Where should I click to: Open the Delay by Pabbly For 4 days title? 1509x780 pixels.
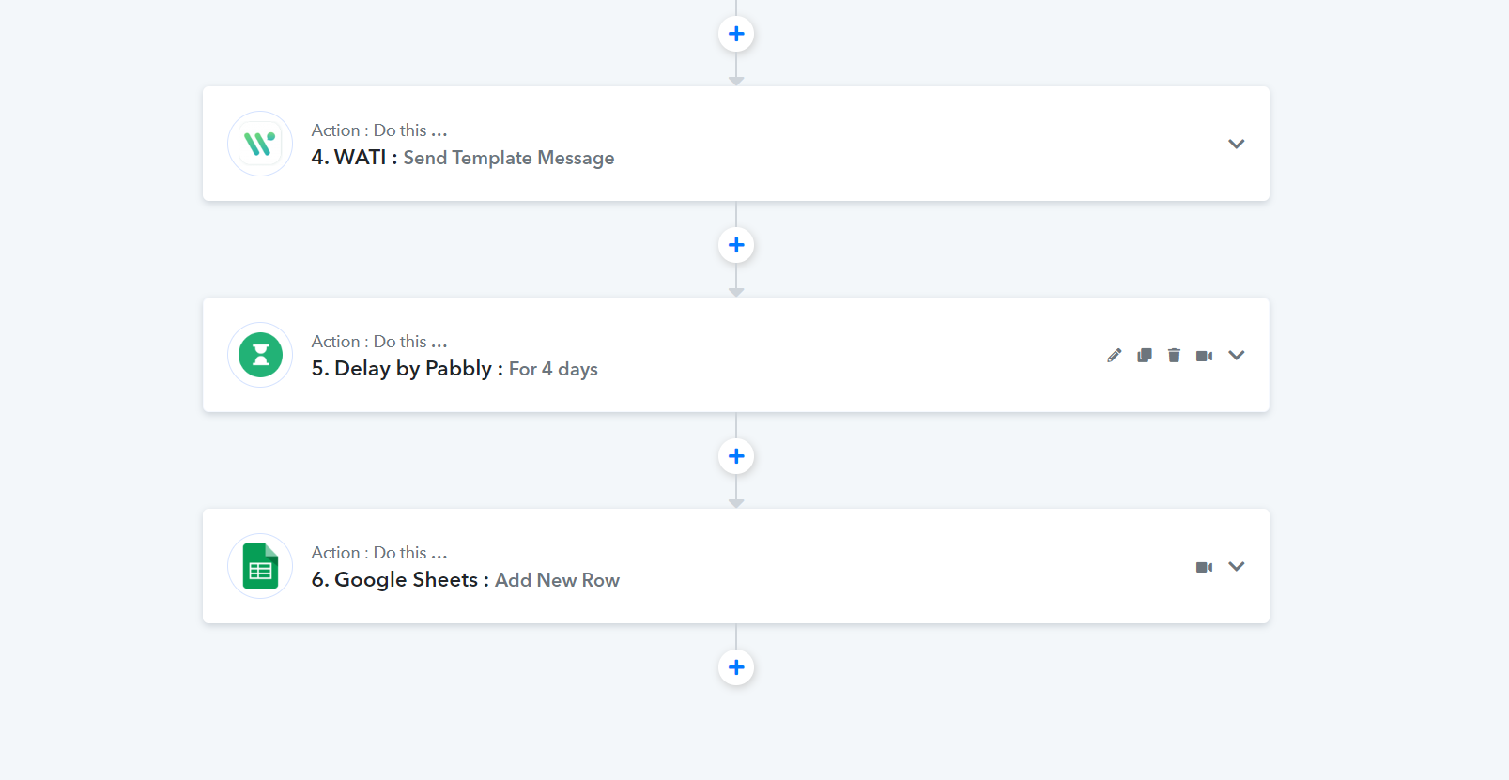click(x=454, y=369)
